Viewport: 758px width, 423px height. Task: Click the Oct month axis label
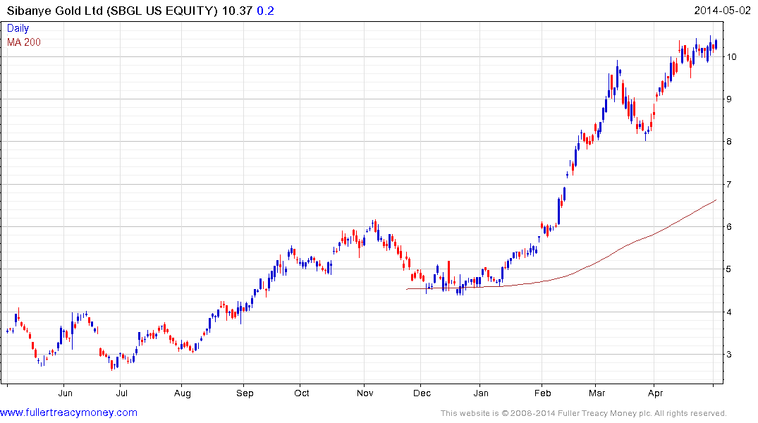coord(302,393)
